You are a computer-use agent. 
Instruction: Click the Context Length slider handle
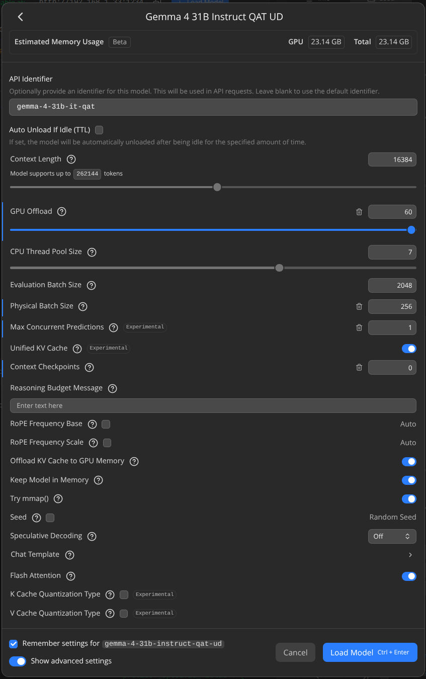pos(217,187)
